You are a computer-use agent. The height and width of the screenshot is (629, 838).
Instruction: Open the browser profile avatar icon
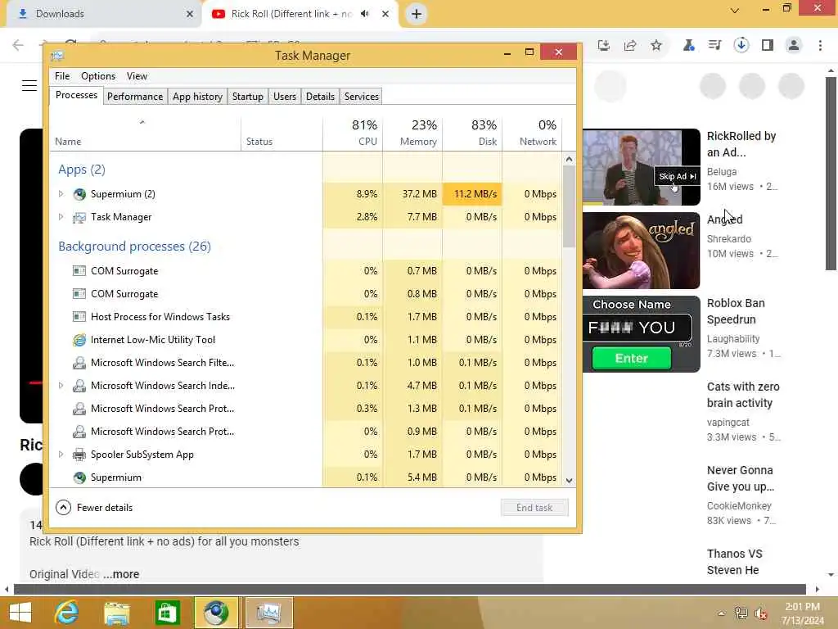tap(794, 46)
